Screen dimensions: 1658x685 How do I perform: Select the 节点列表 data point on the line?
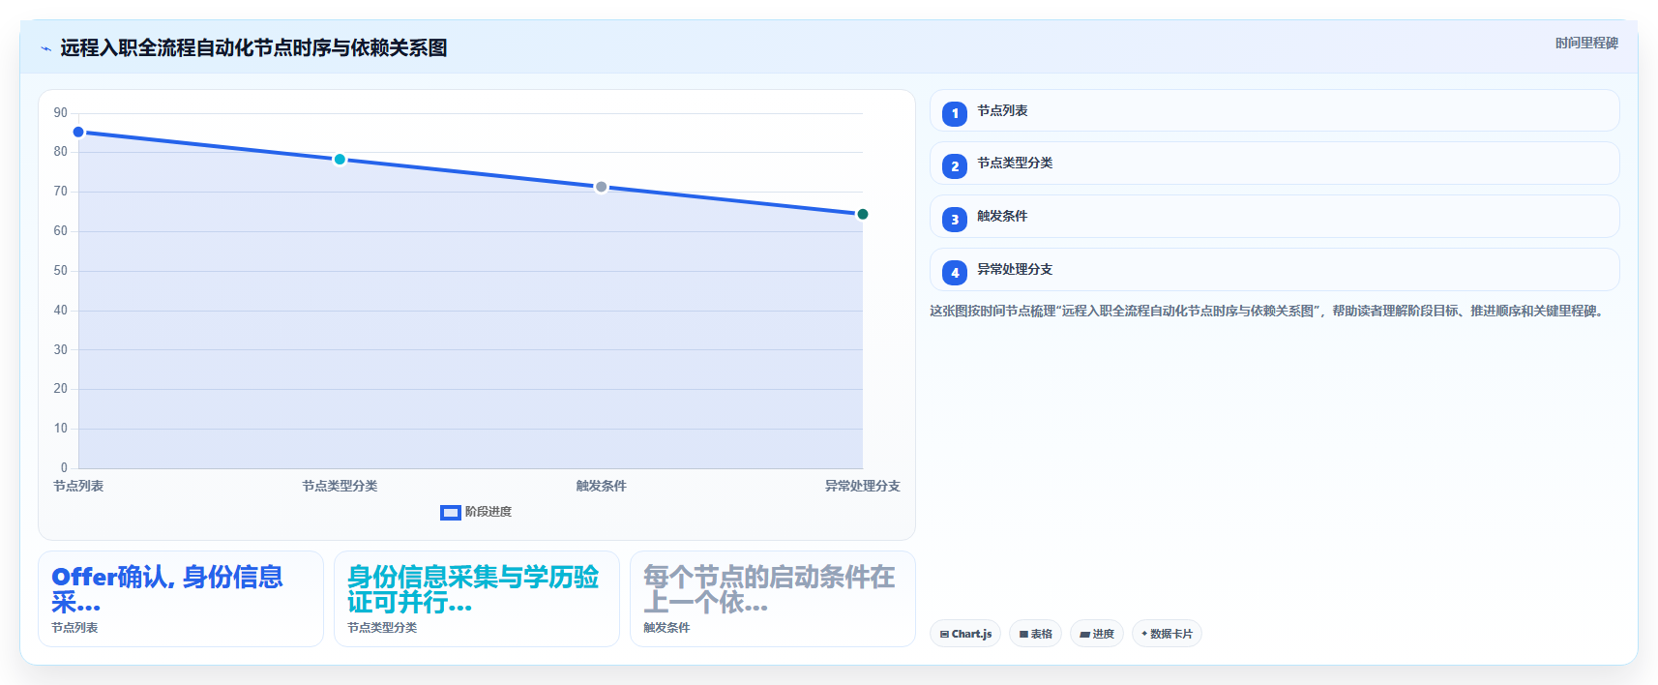pos(78,133)
